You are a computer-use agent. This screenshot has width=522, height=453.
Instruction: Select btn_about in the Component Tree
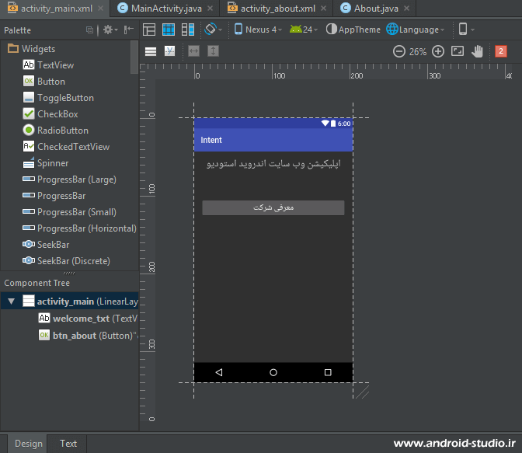click(x=75, y=336)
